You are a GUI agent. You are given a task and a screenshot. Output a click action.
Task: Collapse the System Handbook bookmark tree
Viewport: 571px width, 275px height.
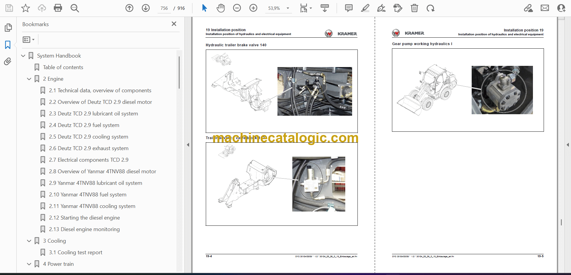(23, 56)
